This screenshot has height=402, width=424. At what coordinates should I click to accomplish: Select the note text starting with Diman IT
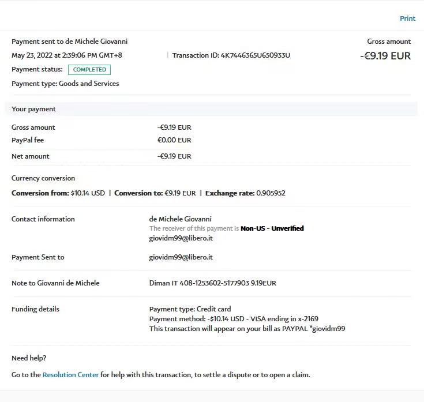(x=212, y=283)
